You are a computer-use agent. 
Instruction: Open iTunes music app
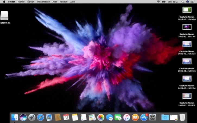point(126,117)
